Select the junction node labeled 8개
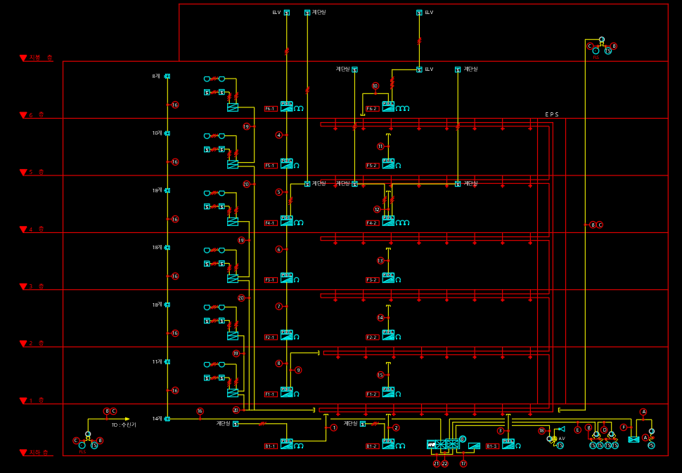 point(167,76)
